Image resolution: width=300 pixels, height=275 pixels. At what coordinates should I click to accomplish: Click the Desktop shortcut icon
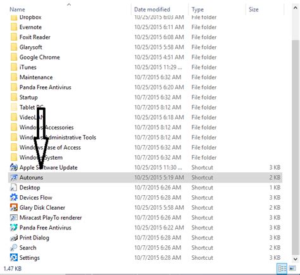pyautogui.click(x=14, y=188)
